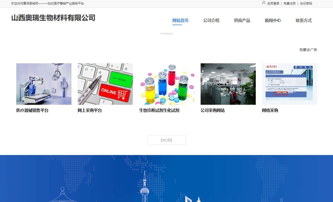View the 网上采购平台 keyboard image
The width and height of the screenshot is (333, 202).
click(105, 84)
